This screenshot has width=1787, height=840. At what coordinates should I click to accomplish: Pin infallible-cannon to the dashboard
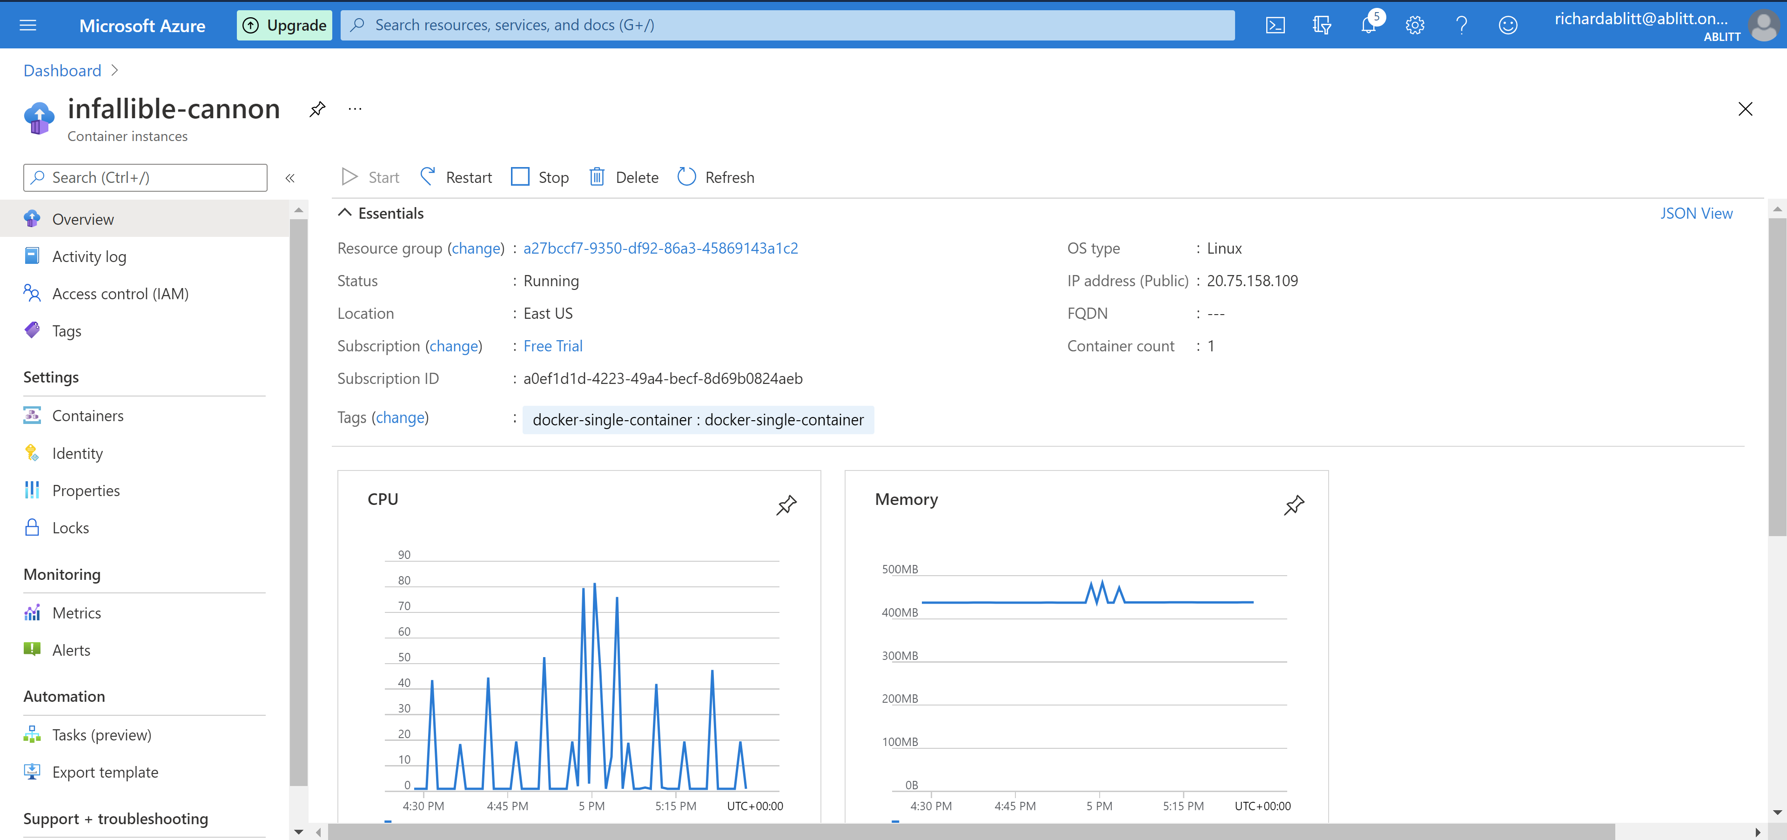[x=317, y=109]
